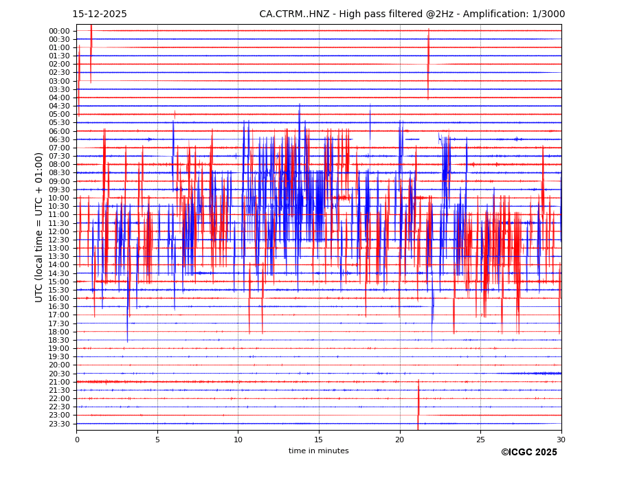This screenshot has height=478, width=637.
Task: Click the 10 minute x-axis tick
Action: (238, 440)
